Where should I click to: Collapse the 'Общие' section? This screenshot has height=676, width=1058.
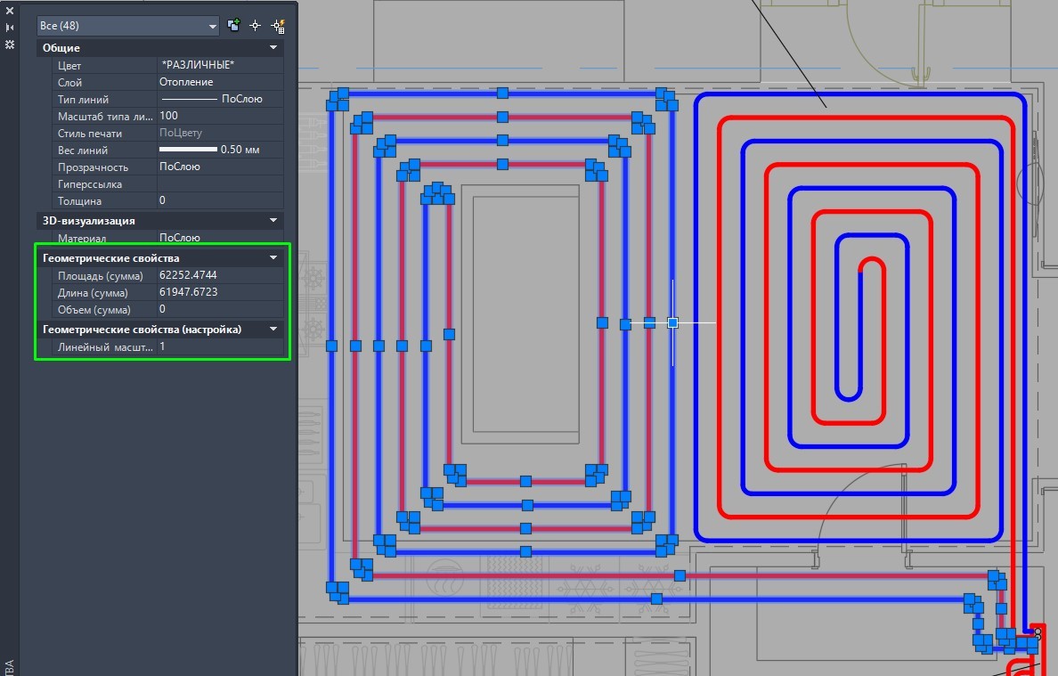(x=273, y=48)
